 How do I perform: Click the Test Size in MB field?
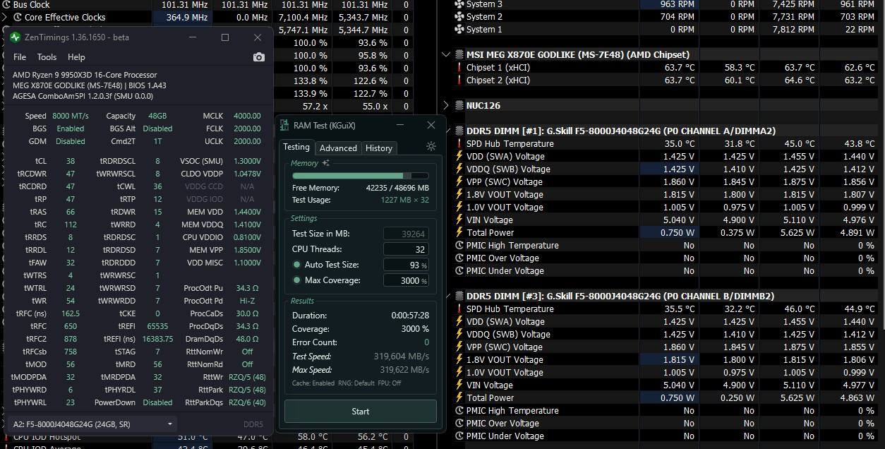point(406,234)
